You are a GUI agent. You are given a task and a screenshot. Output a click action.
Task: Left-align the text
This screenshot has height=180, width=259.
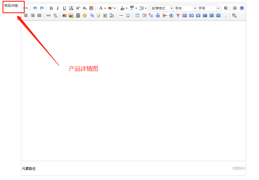coord(235,8)
